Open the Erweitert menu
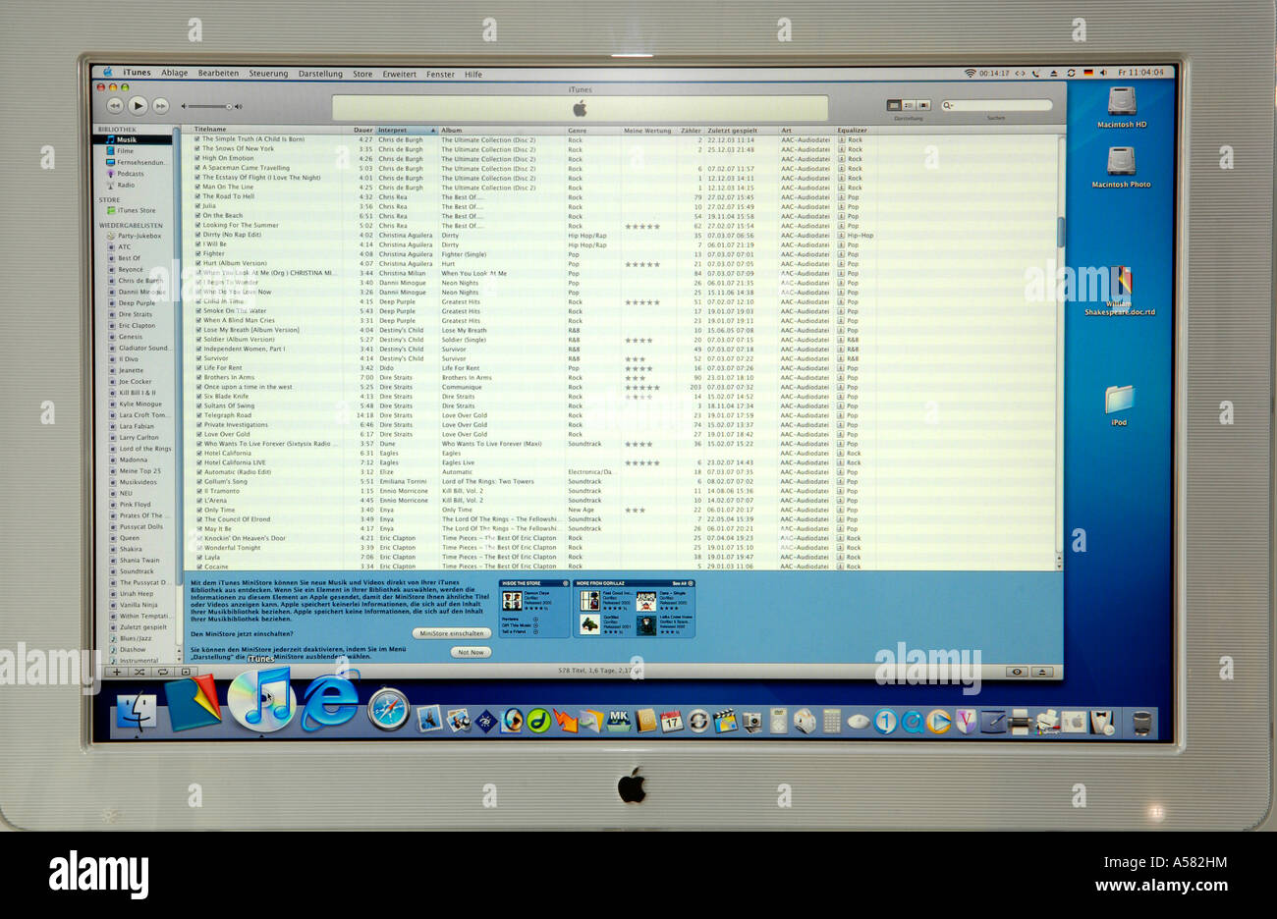Screen dimensions: 1277x919 point(399,74)
